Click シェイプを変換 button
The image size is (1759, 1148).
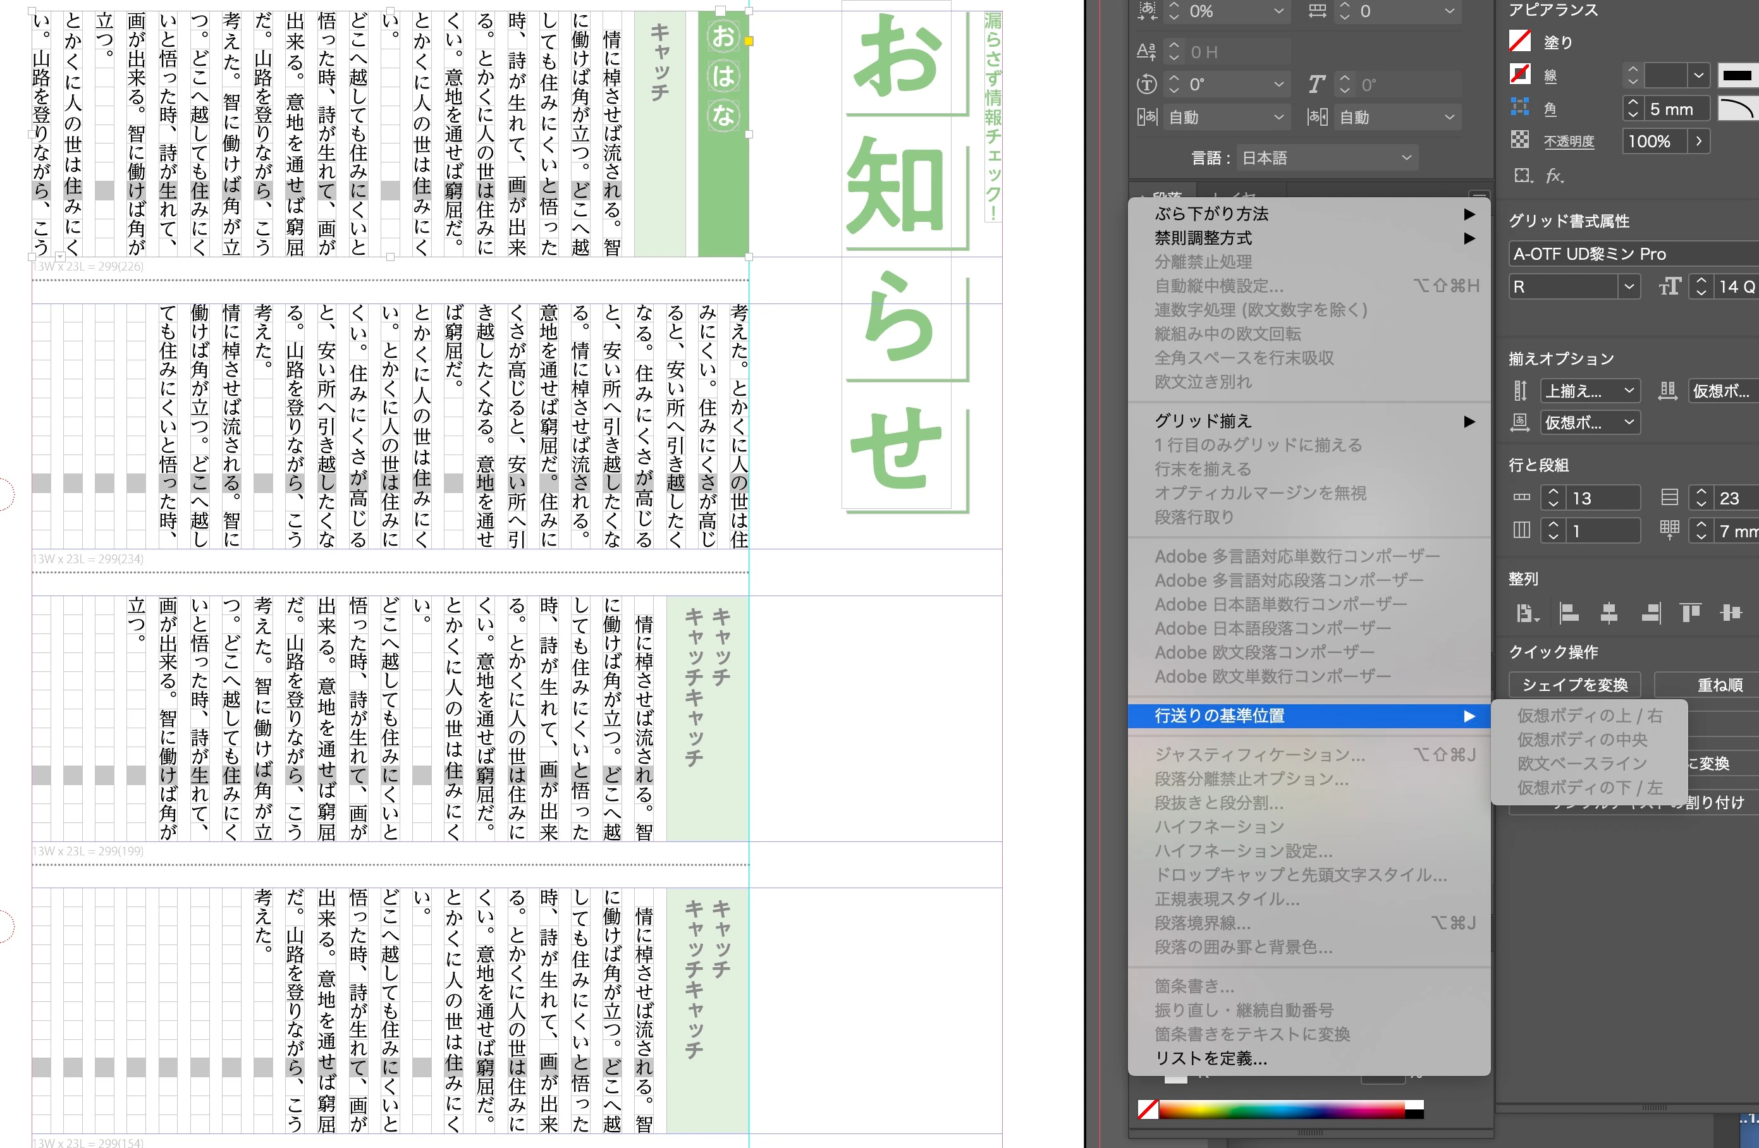(x=1574, y=685)
